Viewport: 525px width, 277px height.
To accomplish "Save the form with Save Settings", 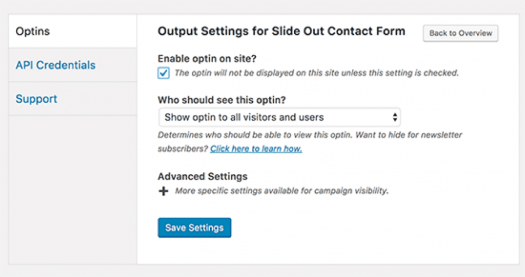I will click(x=194, y=227).
